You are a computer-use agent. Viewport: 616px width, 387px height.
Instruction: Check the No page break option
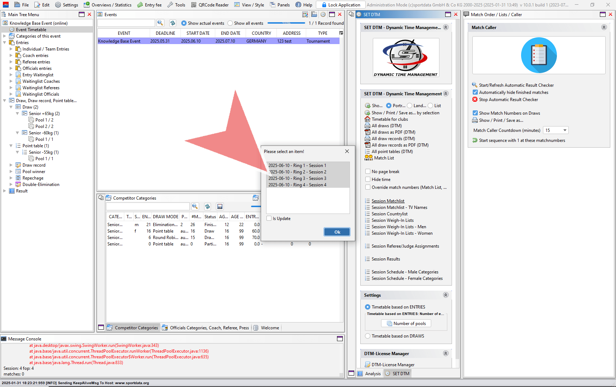click(x=368, y=172)
